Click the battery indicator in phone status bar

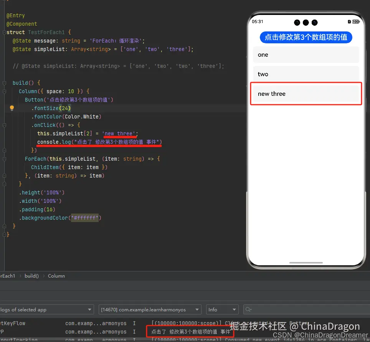coord(355,22)
